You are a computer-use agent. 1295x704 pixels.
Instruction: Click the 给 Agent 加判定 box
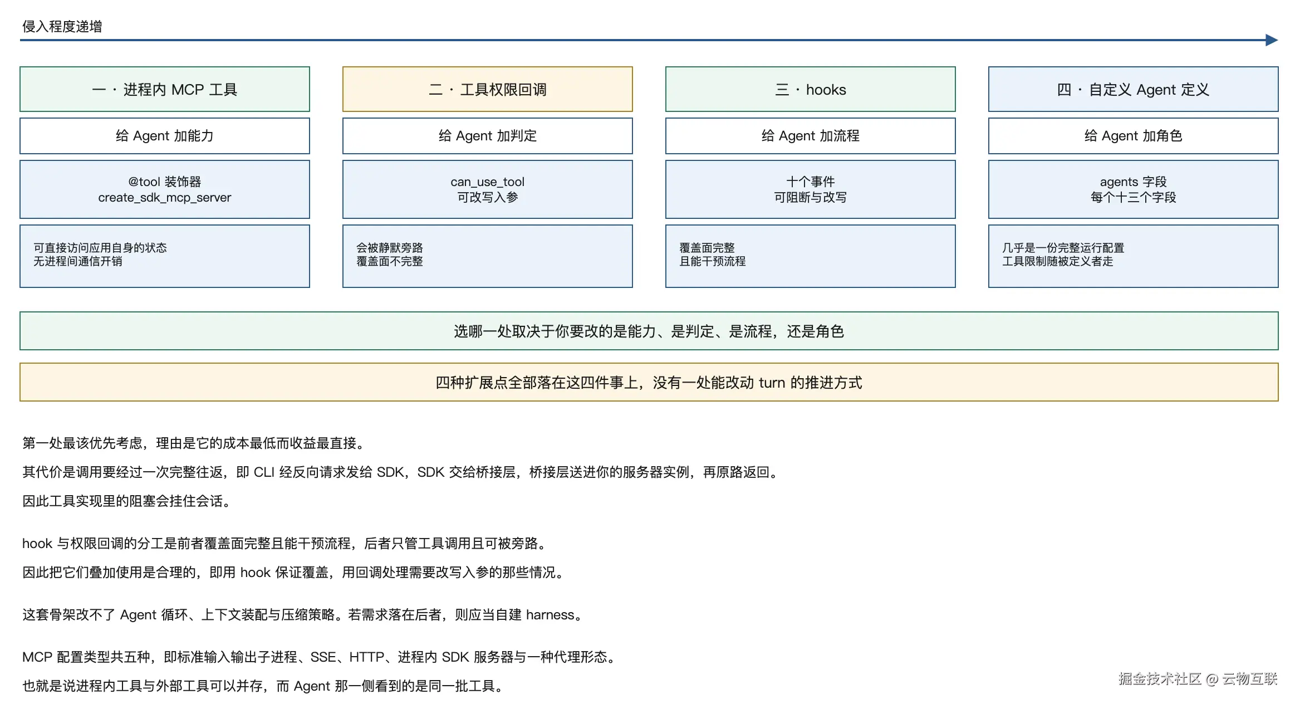[488, 136]
